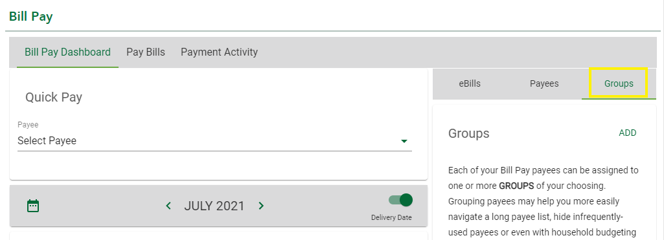Click the Groups panel heading
Image resolution: width=664 pixels, height=240 pixels.
tap(469, 133)
